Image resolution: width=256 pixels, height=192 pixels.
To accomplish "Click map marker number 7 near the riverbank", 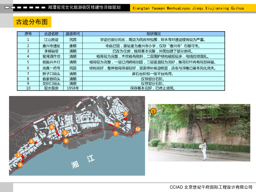I will [115, 133].
